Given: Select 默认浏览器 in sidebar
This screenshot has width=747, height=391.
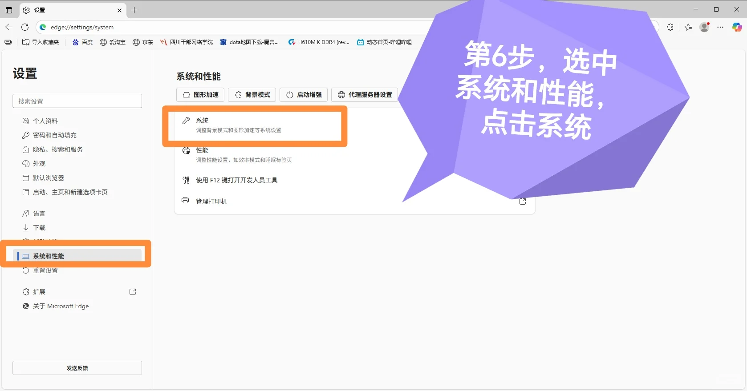Looking at the screenshot, I should [x=77, y=178].
